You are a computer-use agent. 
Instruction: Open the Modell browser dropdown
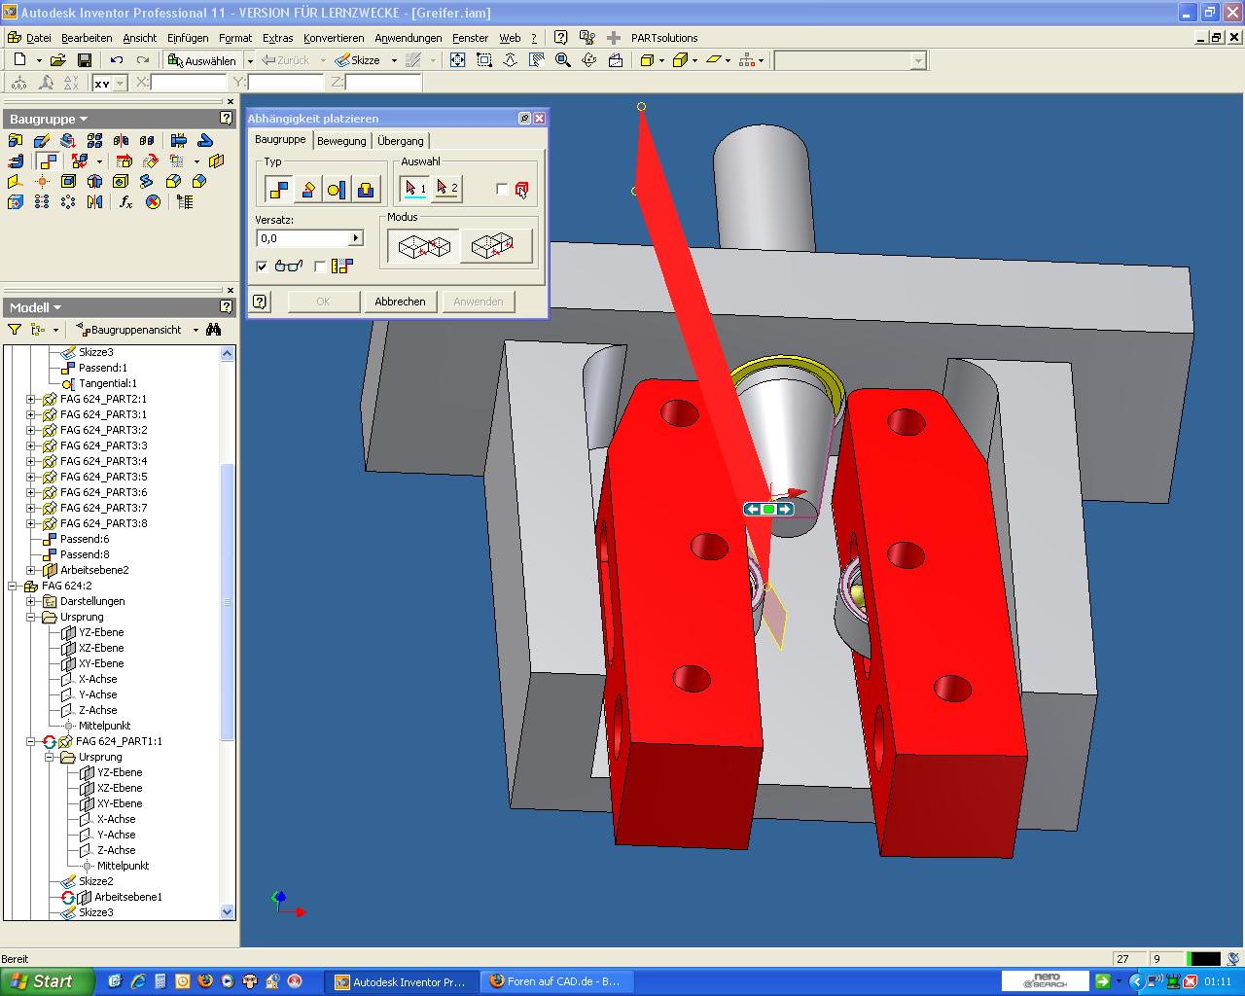(57, 307)
